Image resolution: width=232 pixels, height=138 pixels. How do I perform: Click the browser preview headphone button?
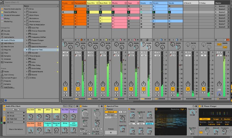pos(6,101)
